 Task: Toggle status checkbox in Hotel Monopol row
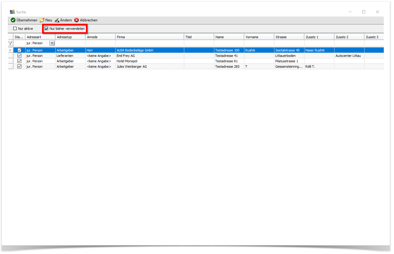[20, 61]
